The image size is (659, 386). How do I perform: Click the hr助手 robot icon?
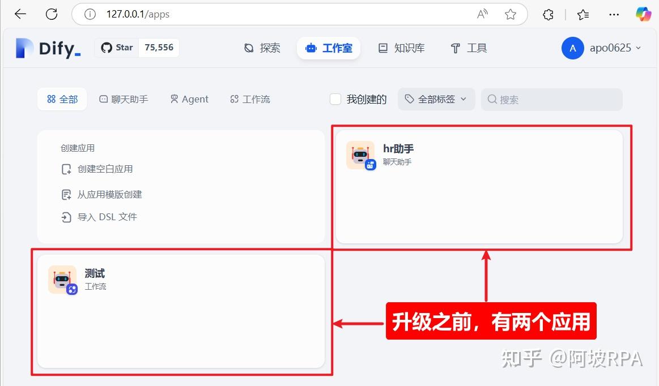point(360,155)
